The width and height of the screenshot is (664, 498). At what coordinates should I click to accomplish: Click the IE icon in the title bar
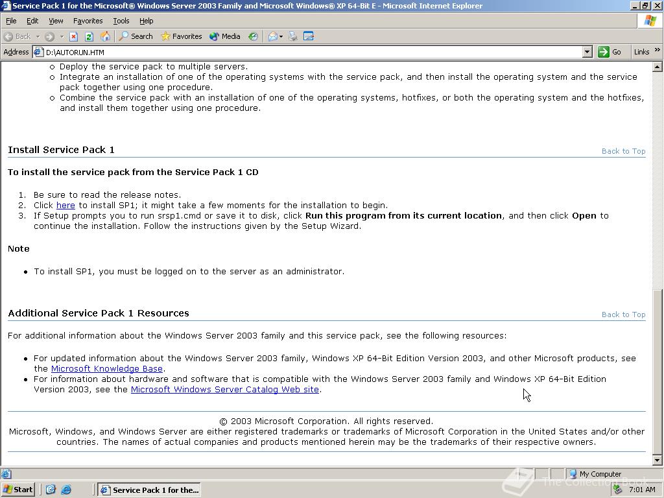pyautogui.click(x=6, y=6)
